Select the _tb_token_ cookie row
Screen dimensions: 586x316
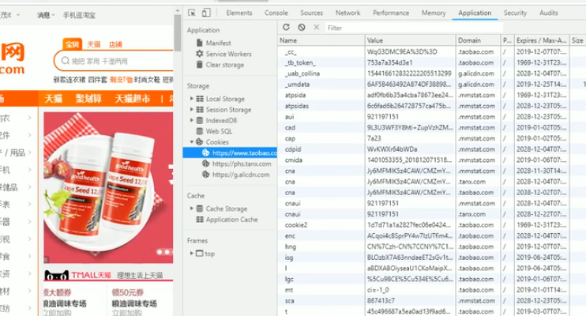click(x=432, y=62)
